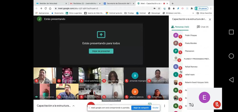
Task: Expand meeting details chevron beside Capacitación a la estructura
Action: (x=73, y=106)
